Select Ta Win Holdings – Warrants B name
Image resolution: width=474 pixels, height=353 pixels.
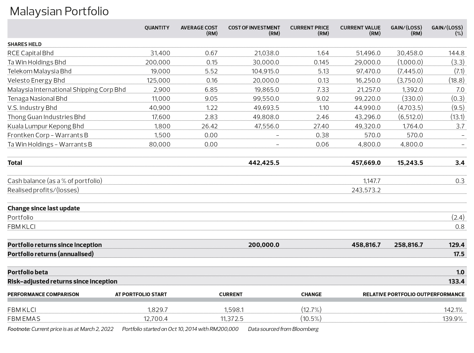point(50,144)
